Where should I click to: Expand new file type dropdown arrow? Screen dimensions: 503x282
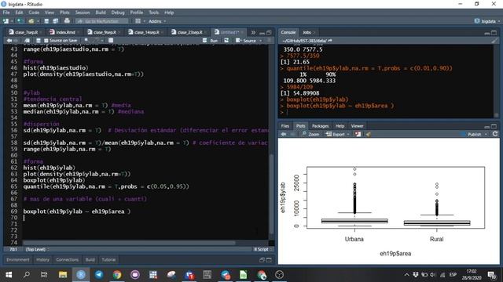[x=12, y=21]
